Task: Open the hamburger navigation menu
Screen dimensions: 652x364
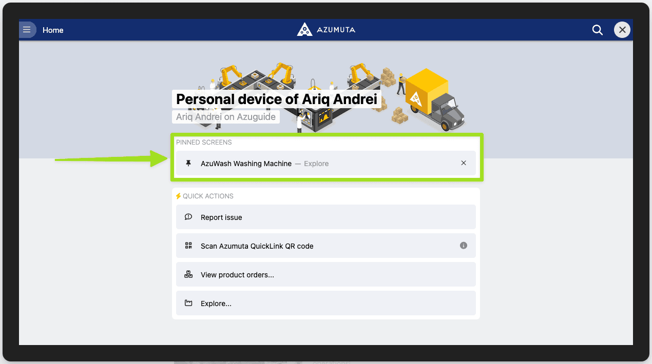Action: coord(27,30)
